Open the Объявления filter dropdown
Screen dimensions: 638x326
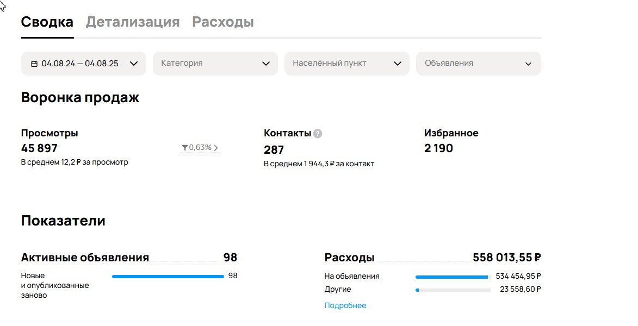tap(478, 64)
